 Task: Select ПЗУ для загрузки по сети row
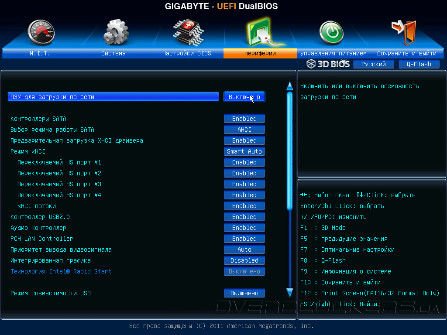[x=113, y=97]
